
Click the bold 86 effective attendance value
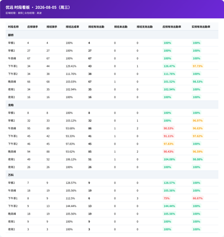point(90,128)
